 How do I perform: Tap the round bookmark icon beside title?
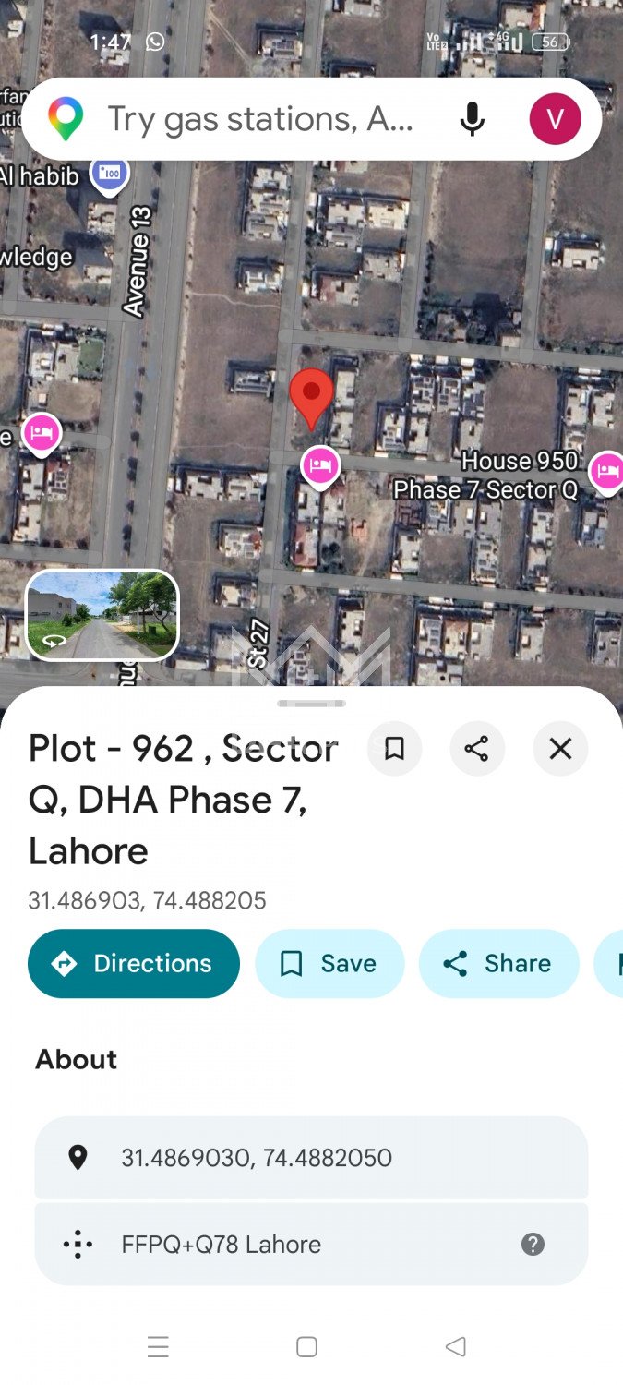coord(394,749)
